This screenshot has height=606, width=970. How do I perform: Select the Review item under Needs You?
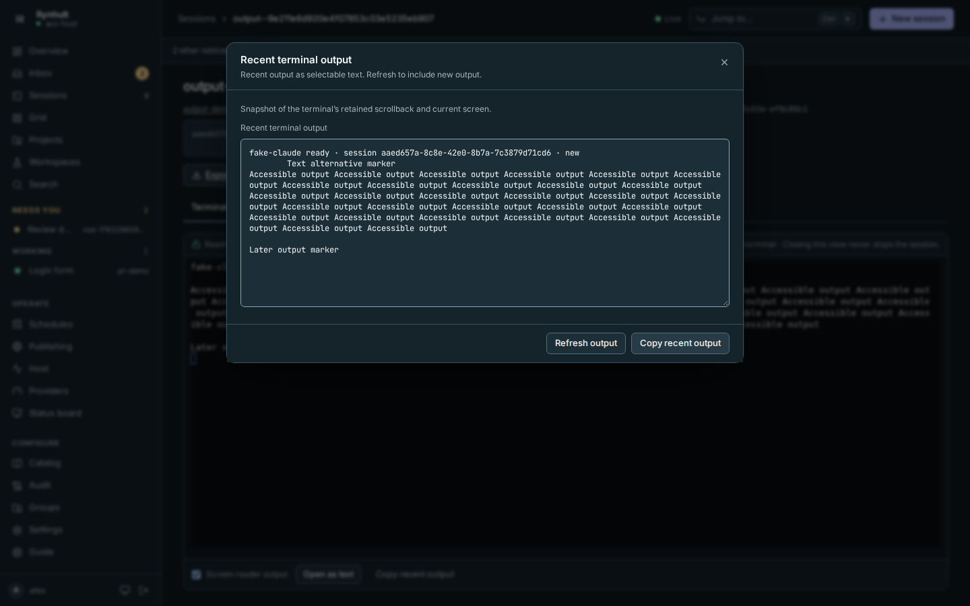[x=80, y=230]
